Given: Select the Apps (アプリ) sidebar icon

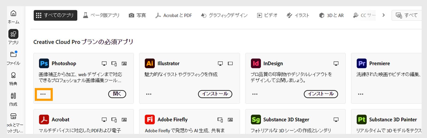Looking at the screenshot, I should click(13, 34).
